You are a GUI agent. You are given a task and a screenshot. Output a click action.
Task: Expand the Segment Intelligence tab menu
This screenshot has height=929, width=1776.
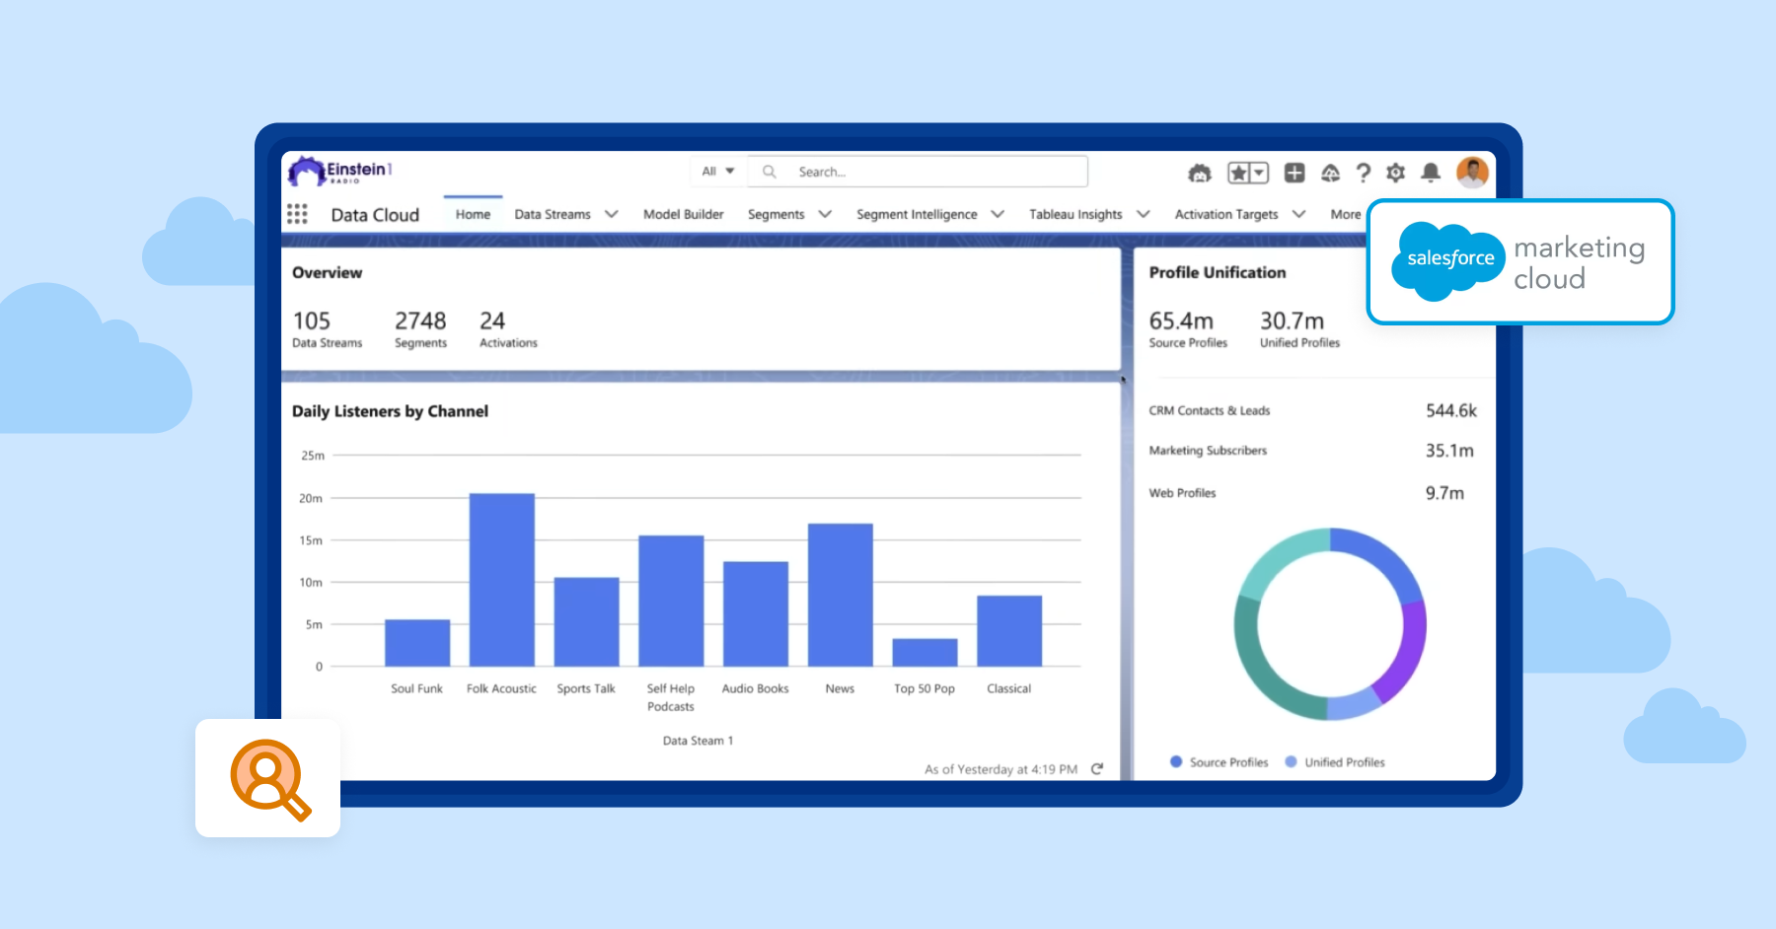[998, 214]
